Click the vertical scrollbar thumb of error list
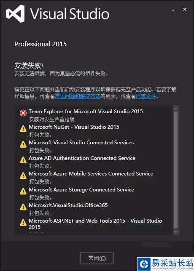 (x=175, y=170)
